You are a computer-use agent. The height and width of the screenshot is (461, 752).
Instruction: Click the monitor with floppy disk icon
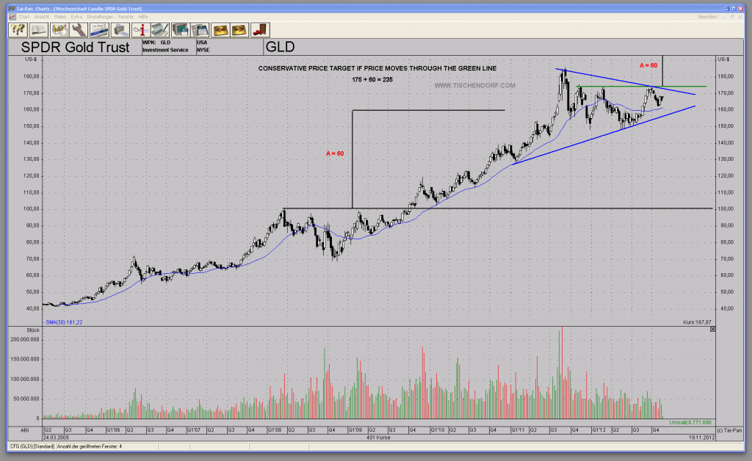click(x=180, y=29)
